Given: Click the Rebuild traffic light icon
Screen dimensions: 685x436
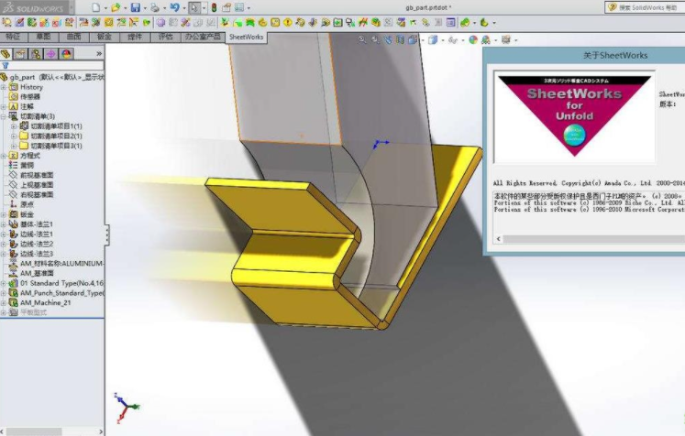Looking at the screenshot, I should tap(214, 7).
